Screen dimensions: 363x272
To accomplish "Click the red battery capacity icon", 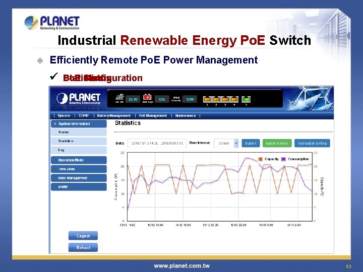I will [x=147, y=97].
